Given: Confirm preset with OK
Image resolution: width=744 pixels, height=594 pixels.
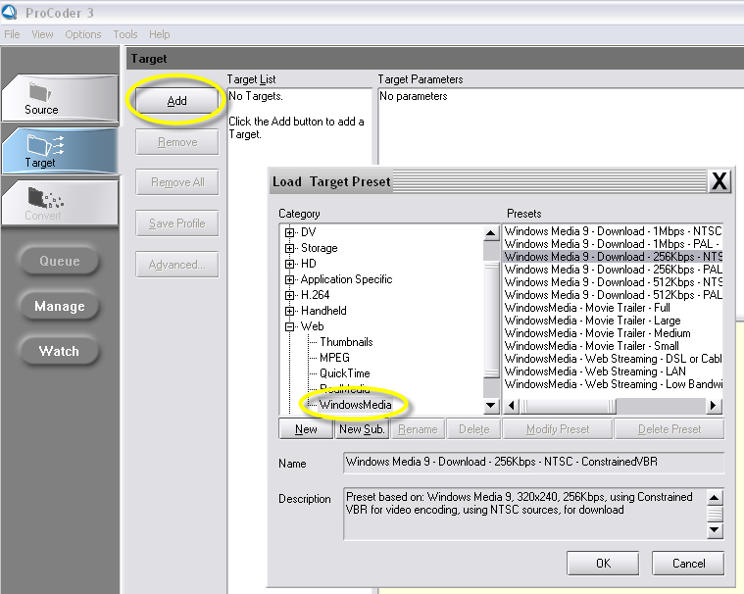Looking at the screenshot, I should tap(603, 564).
